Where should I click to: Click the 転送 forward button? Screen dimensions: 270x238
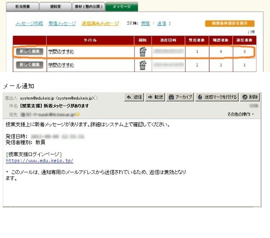(x=155, y=97)
